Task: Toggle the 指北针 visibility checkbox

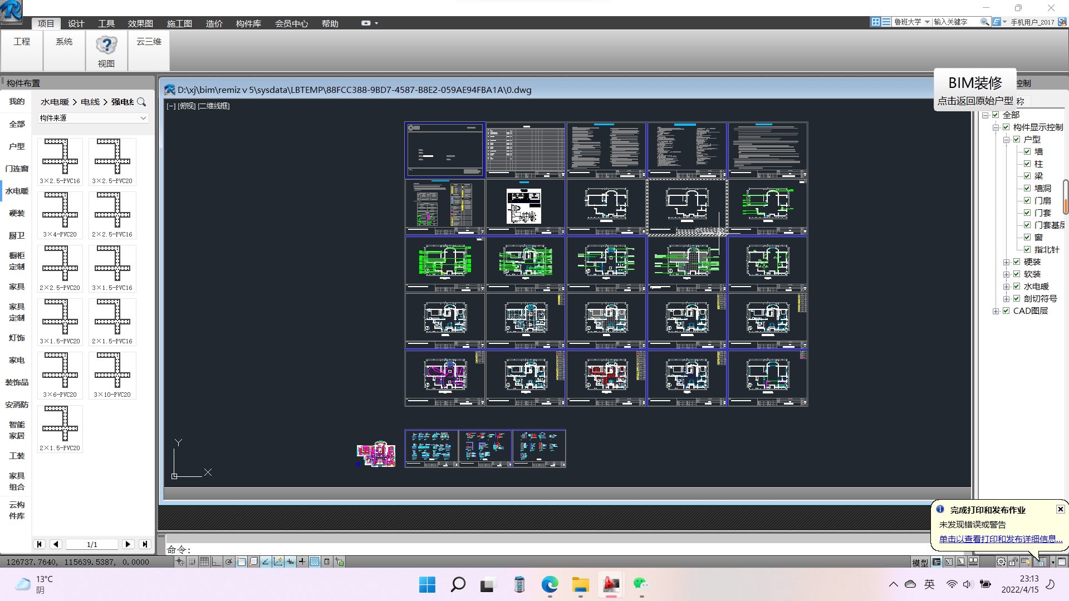Action: [x=1027, y=250]
